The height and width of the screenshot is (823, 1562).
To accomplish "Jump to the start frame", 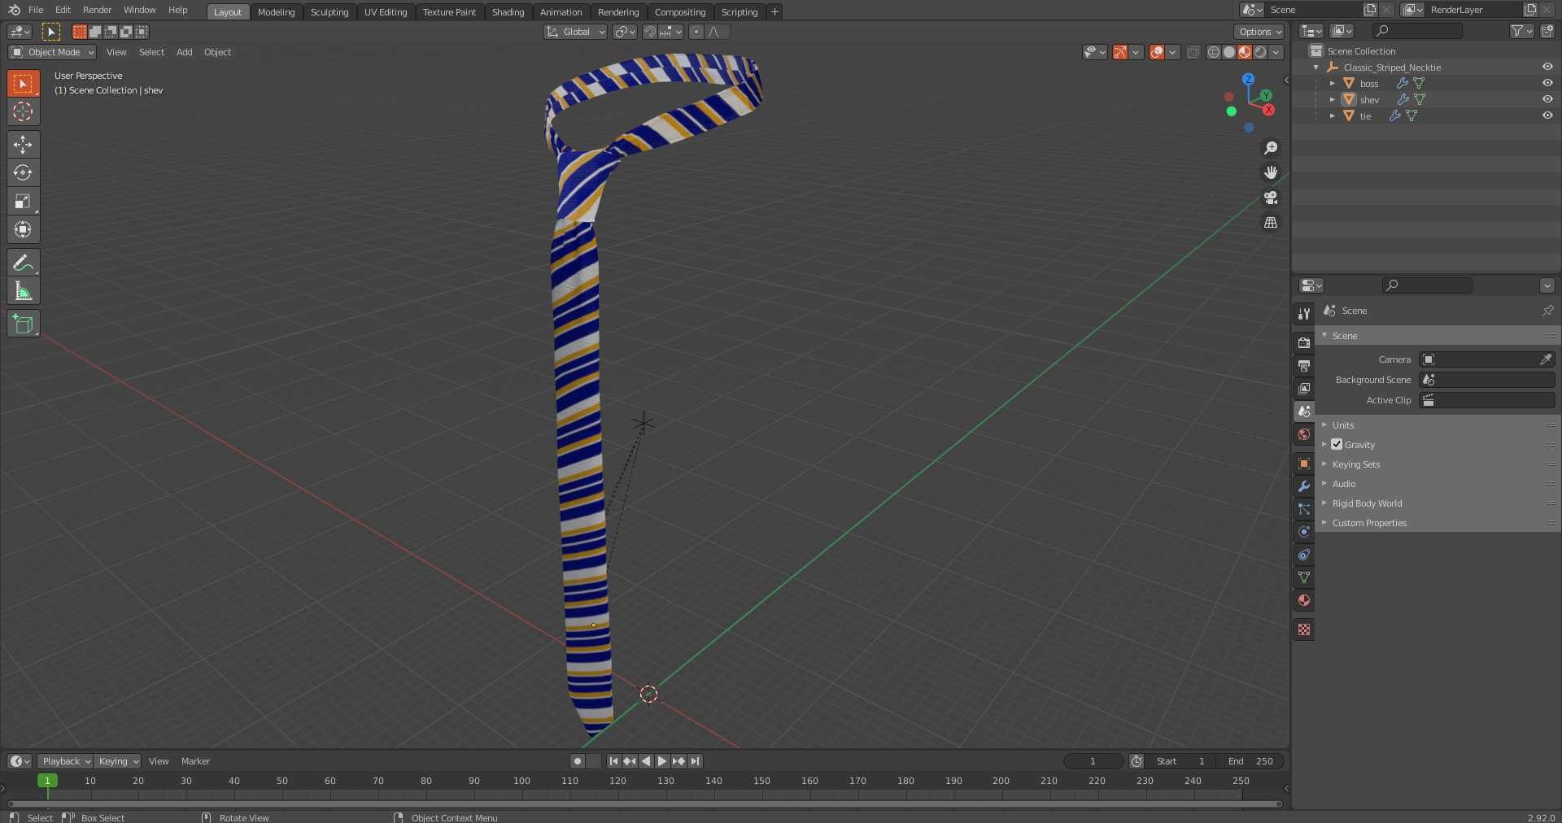I will (613, 761).
